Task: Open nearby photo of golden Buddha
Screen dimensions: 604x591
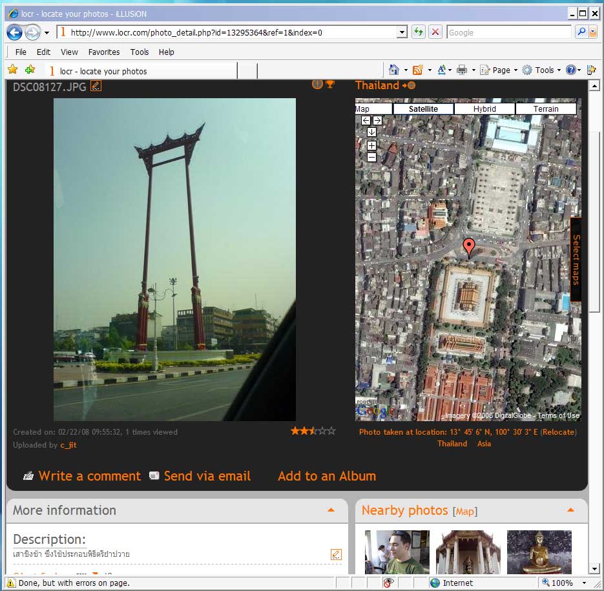Action: pos(539,552)
